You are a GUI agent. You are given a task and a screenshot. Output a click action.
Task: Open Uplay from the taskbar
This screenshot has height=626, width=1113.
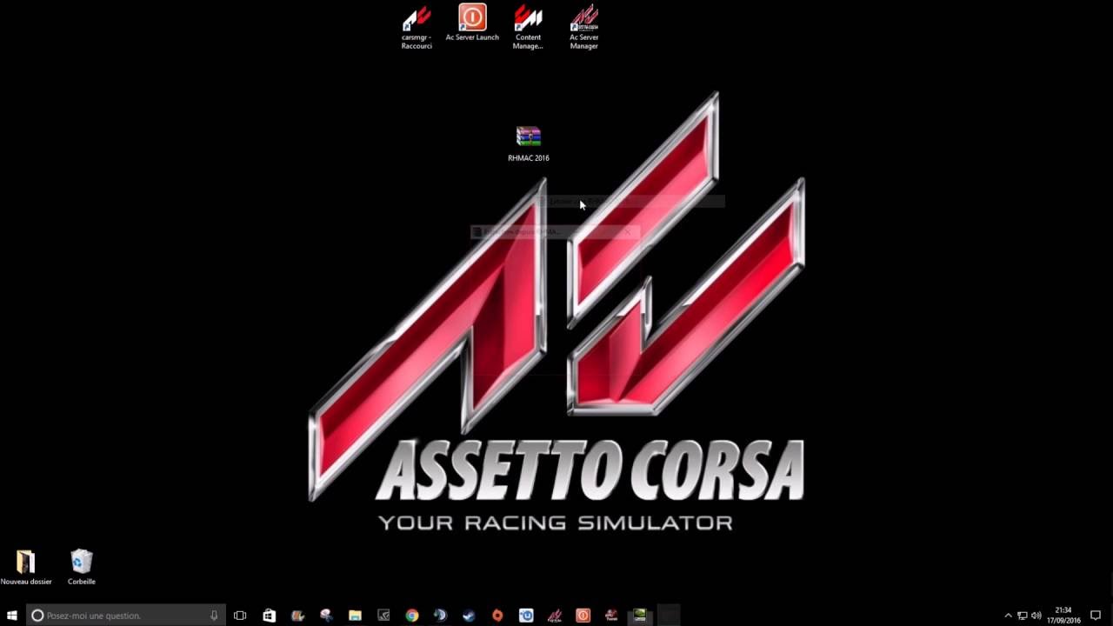pos(526,616)
